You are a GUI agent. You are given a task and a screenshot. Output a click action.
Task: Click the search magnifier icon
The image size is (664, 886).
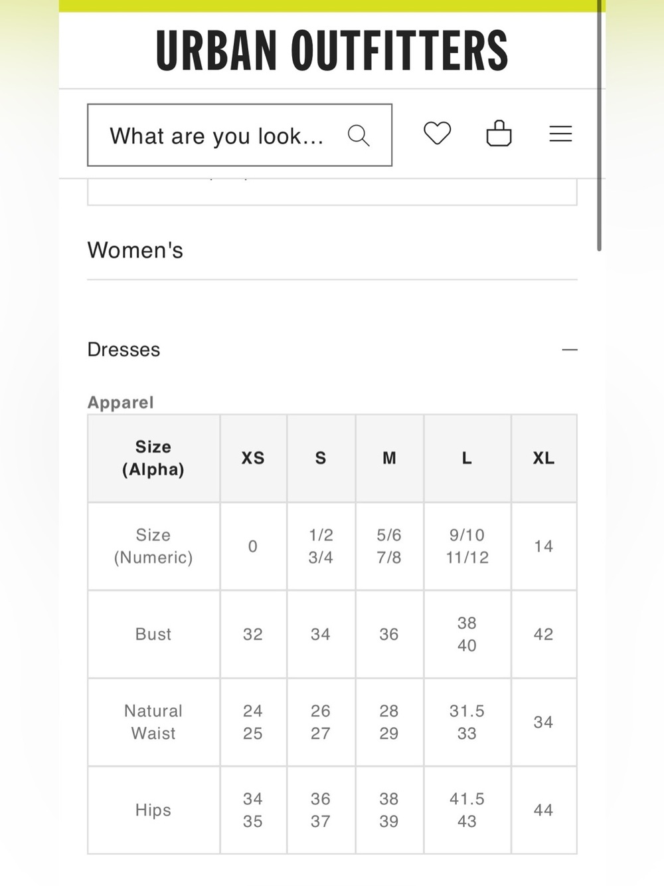pos(359,136)
